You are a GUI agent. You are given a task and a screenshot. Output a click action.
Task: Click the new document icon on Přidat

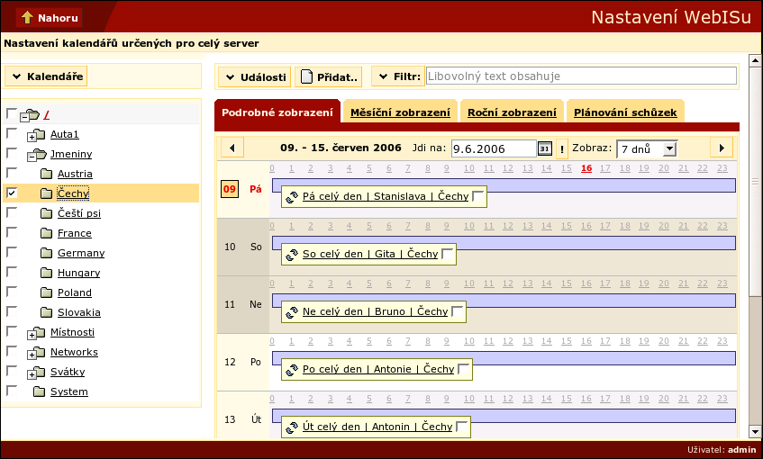tap(306, 76)
